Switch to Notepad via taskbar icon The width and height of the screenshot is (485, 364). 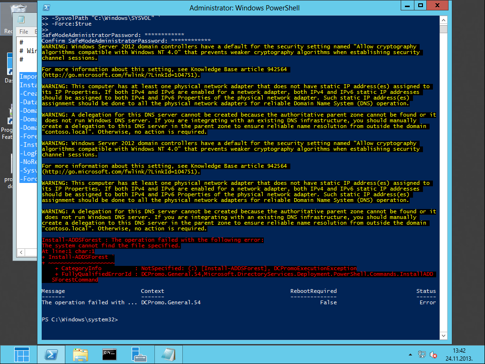(x=168, y=355)
